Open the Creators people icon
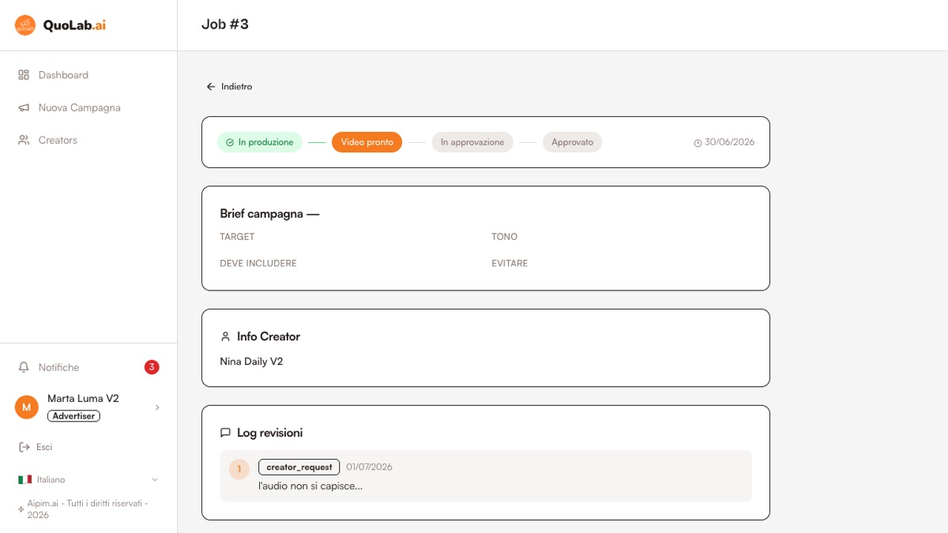Viewport: 948px width, 533px height. tap(24, 140)
